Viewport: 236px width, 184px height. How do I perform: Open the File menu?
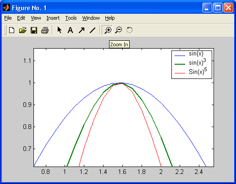coord(8,18)
